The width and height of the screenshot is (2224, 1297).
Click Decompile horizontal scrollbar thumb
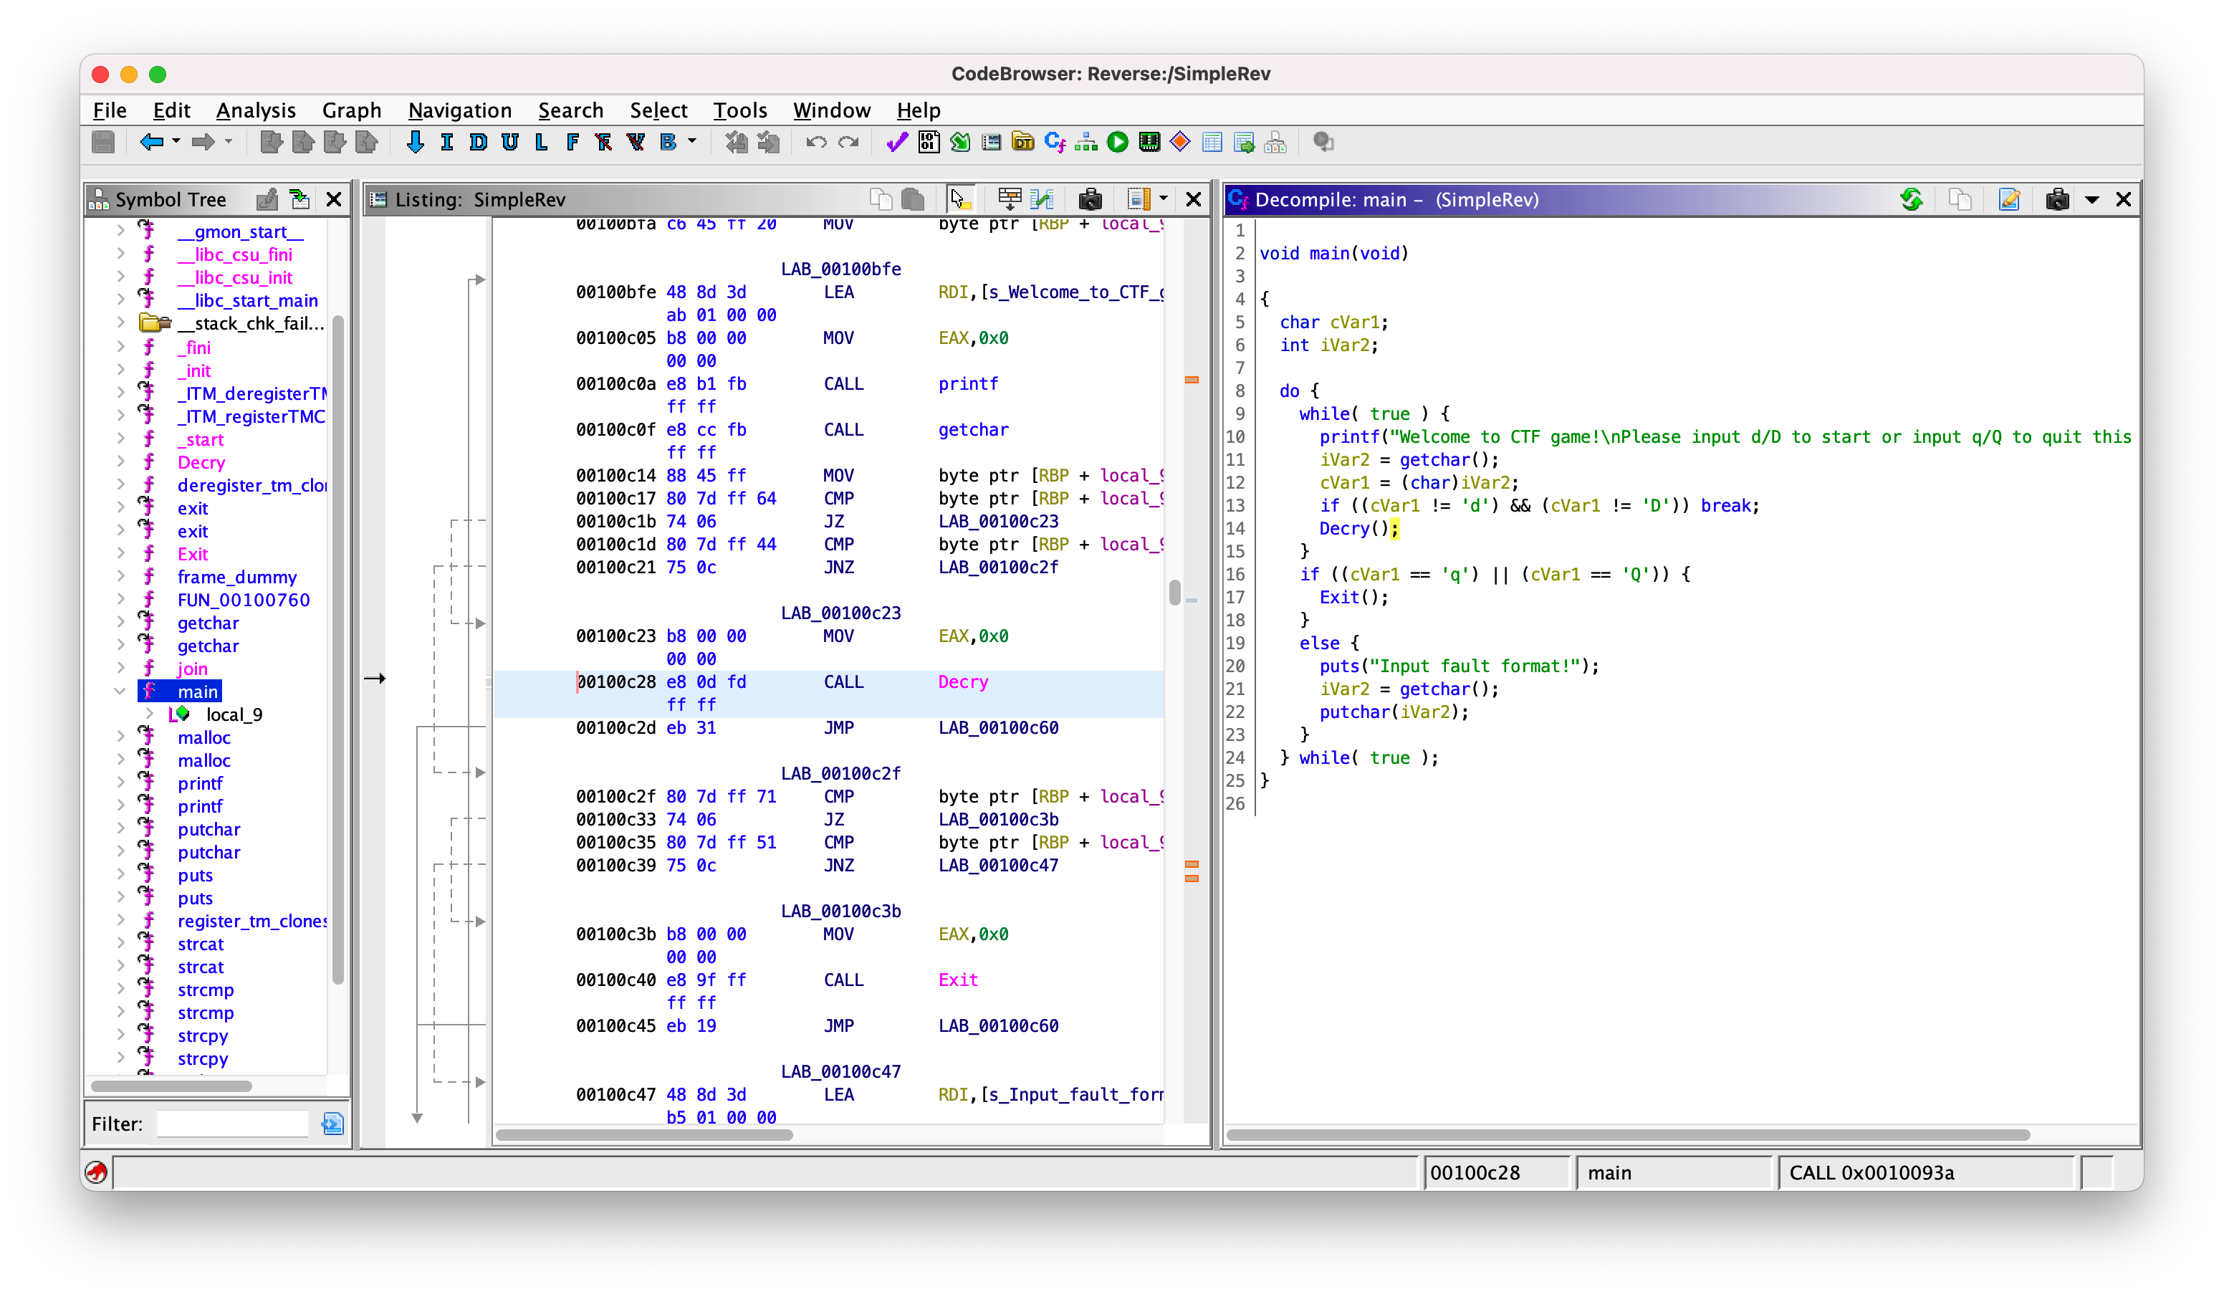pos(1629,1134)
